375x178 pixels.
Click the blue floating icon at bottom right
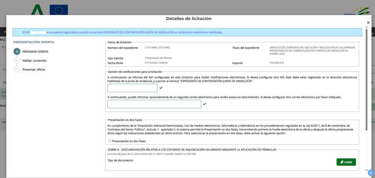(x=371, y=172)
